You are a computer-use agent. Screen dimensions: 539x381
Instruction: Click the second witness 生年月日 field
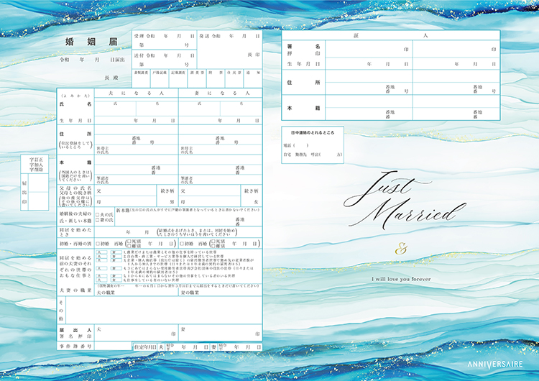(456, 63)
